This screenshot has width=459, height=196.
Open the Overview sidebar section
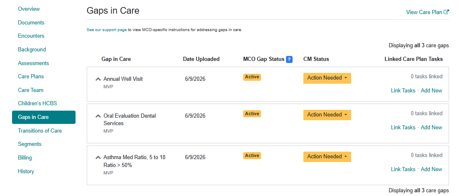[29, 9]
